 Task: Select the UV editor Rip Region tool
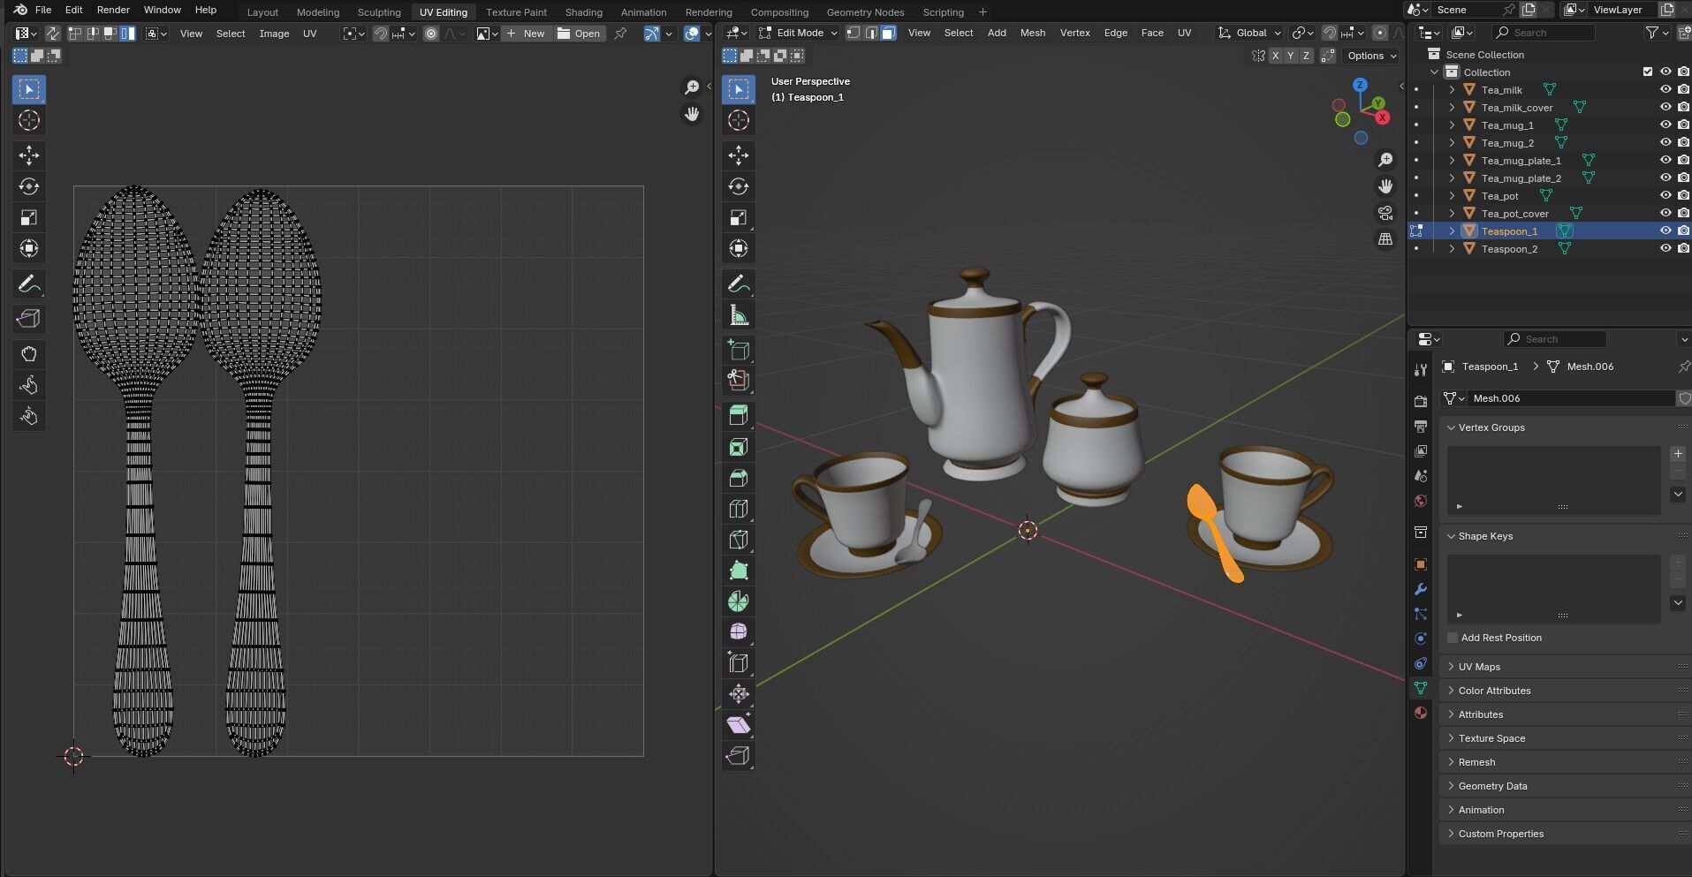click(x=29, y=319)
